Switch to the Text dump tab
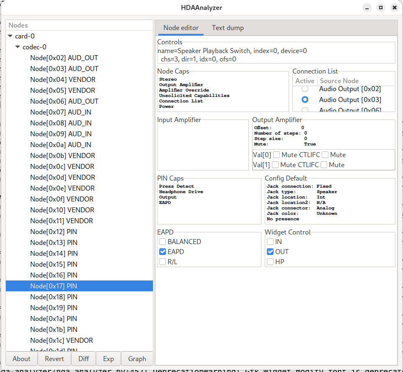Screen dimensions: 403x372 point(227,28)
